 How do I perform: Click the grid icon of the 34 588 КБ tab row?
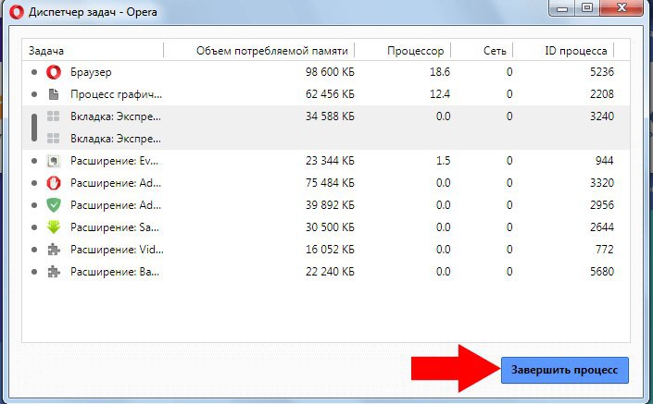(54, 116)
